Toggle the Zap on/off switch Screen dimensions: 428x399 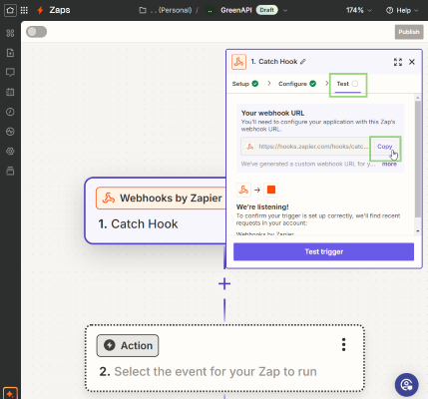pos(37,32)
